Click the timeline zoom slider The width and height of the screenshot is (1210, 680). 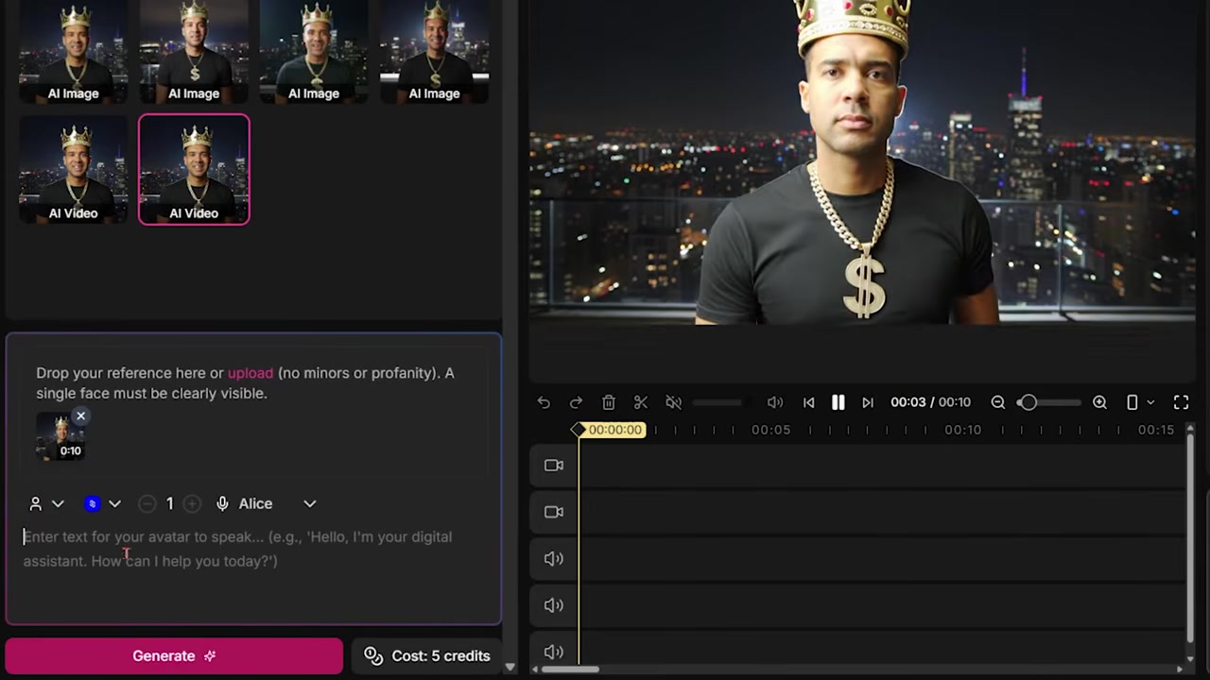tap(1049, 402)
